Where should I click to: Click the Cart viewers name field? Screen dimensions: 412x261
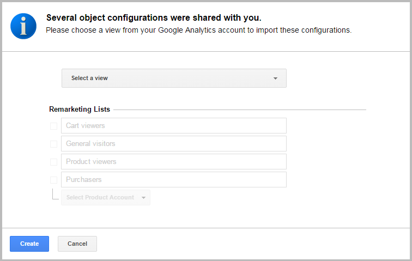[174, 126]
